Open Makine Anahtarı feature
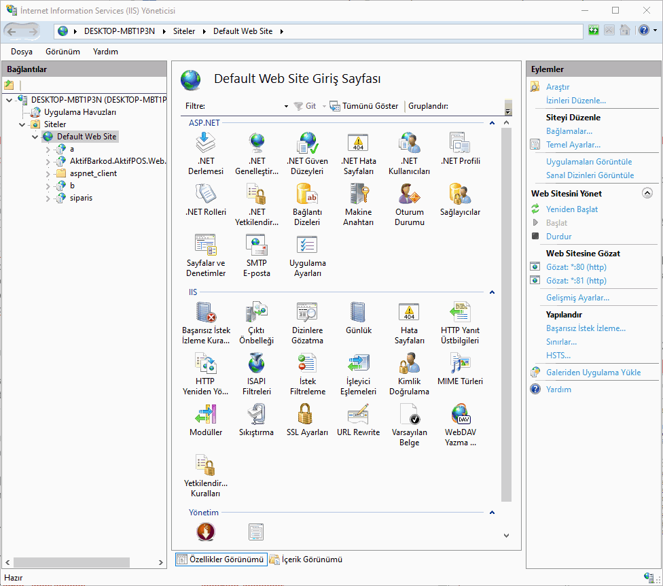Screen dimensions: 663x586 point(359,205)
